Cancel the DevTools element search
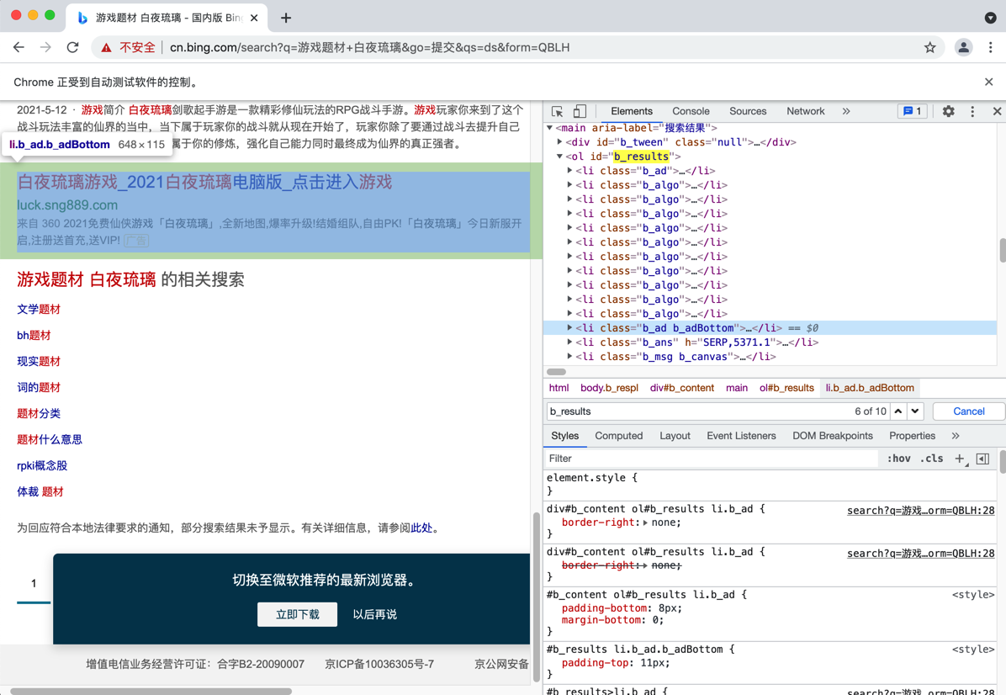This screenshot has height=695, width=1006. coord(968,411)
